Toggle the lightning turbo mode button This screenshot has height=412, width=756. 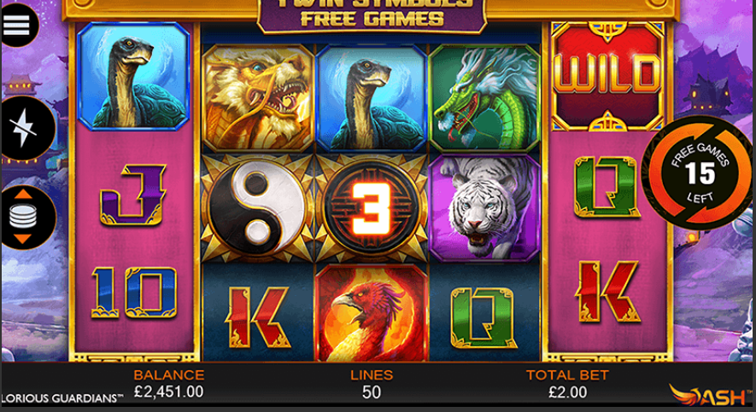pyautogui.click(x=25, y=128)
